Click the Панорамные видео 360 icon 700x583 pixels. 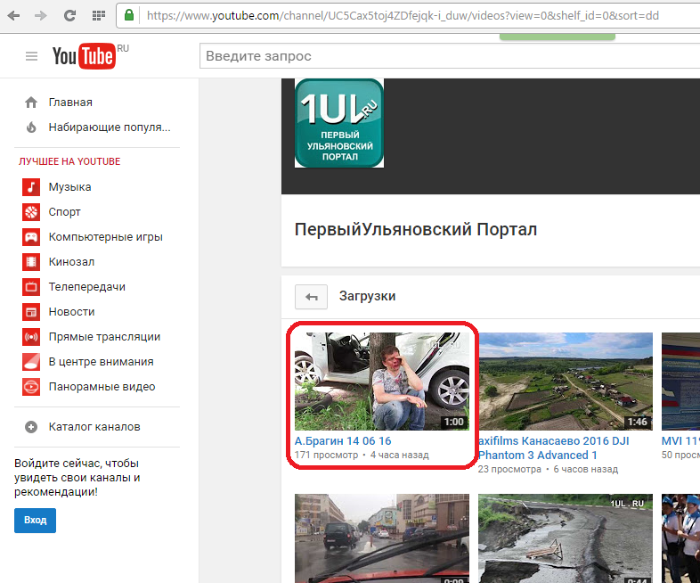coord(31,387)
